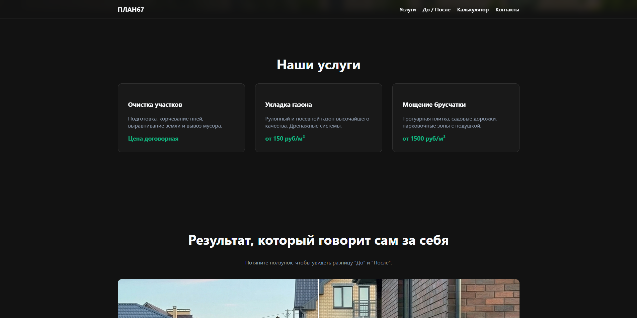Click the Рулонный и посевной газон description
Viewport: 637px width, 318px height.
pos(317,122)
